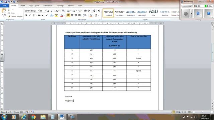Show paragraph marks and formatting symbols
214x120 pixels.
click(x=99, y=11)
